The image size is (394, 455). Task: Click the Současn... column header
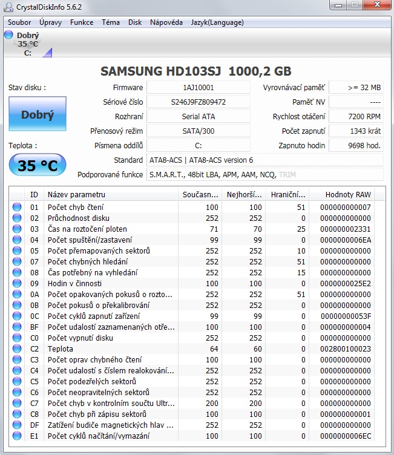click(200, 194)
